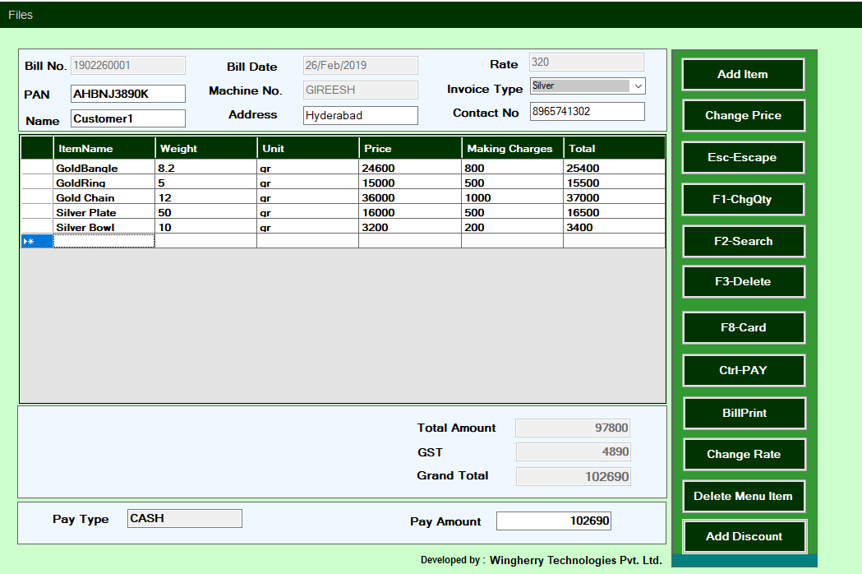The height and width of the screenshot is (574, 862).
Task: Click the F1-ChgQty button
Action: tap(743, 199)
